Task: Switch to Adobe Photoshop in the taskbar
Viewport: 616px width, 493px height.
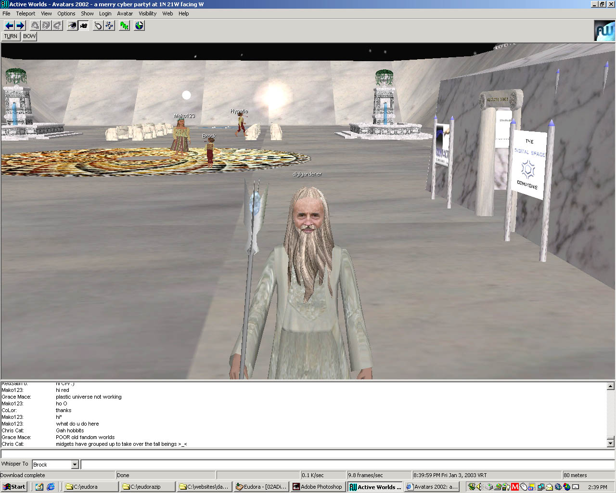Action: click(318, 487)
